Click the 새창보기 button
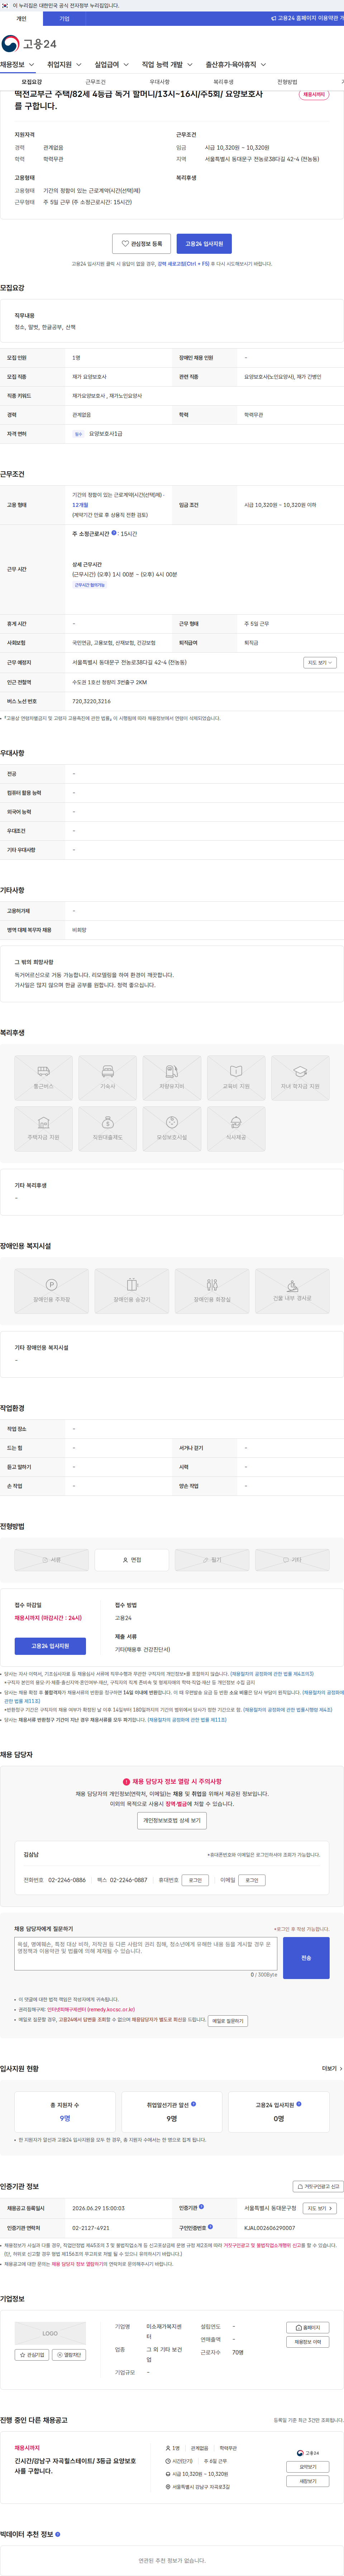Image resolution: width=344 pixels, height=2576 pixels. tap(307, 2481)
